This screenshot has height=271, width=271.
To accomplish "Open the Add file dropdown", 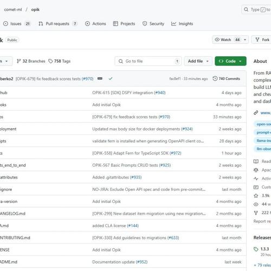I will tap(198, 61).
